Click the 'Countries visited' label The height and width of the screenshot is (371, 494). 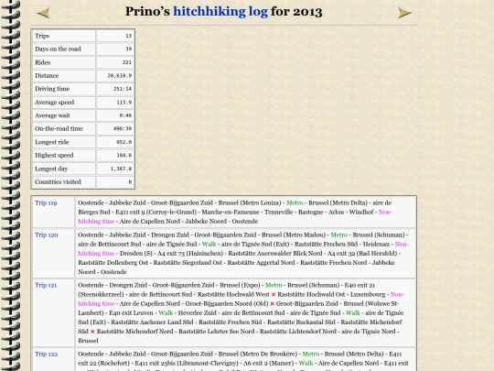click(58, 182)
